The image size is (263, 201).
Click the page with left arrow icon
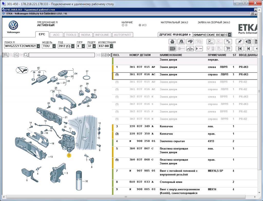249,41
